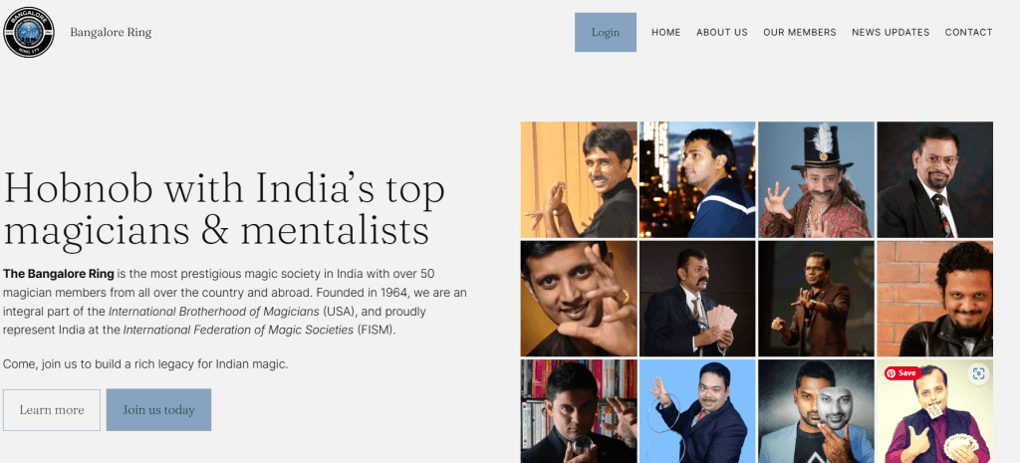Viewport: 1020px width, 463px height.
Task: Click the Learn more button
Action: [52, 409]
